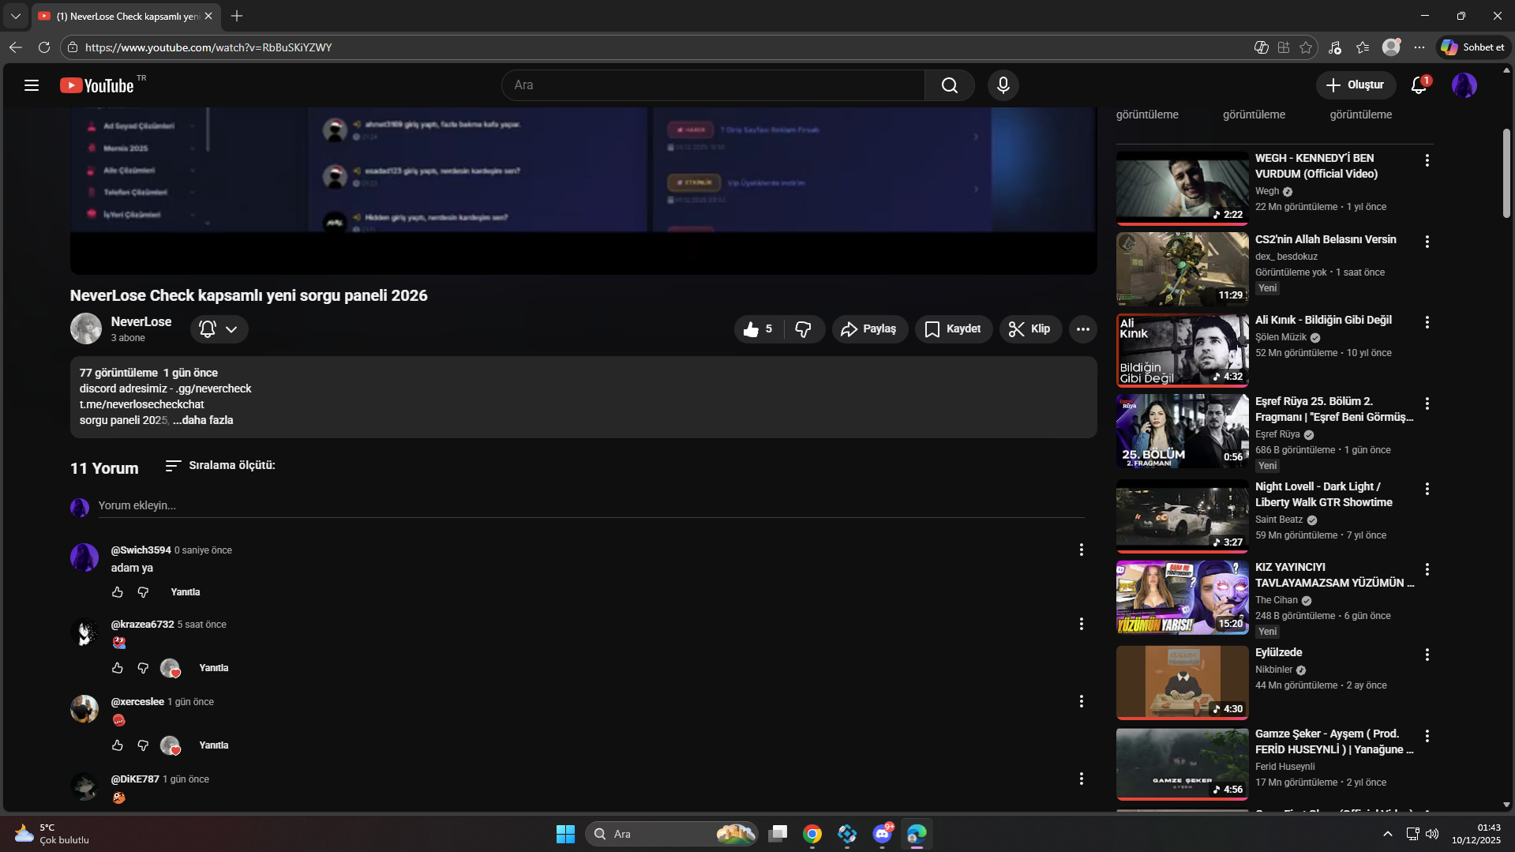The image size is (1515, 852).
Task: Click the page vertical scrollbar
Action: tap(1506, 174)
